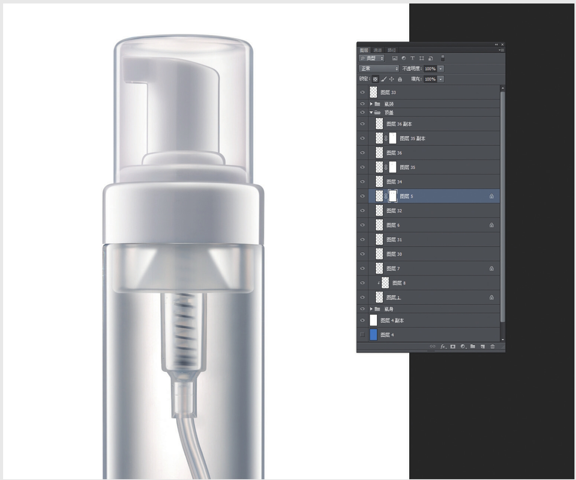The width and height of the screenshot is (576, 480).
Task: Toggle visibility of 图层 4 副本
Action: pos(363,321)
